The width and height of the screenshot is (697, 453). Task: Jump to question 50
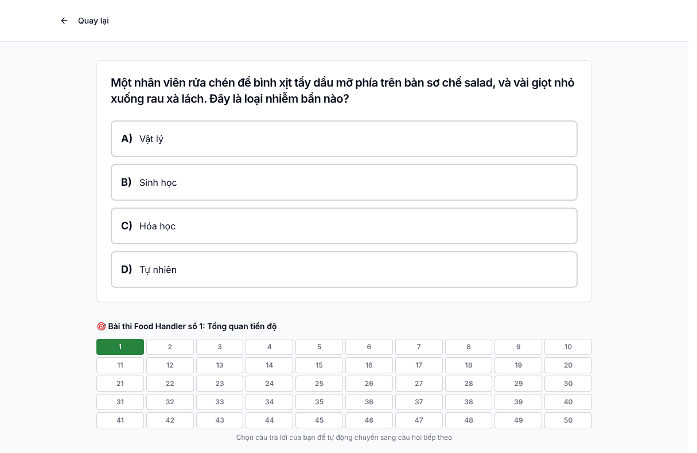click(568, 420)
